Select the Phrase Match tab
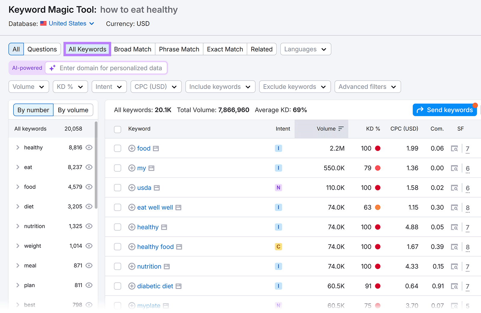481x313 pixels. pos(179,49)
